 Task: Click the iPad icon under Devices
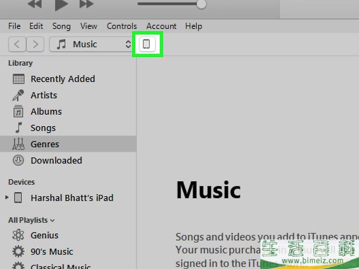point(18,198)
